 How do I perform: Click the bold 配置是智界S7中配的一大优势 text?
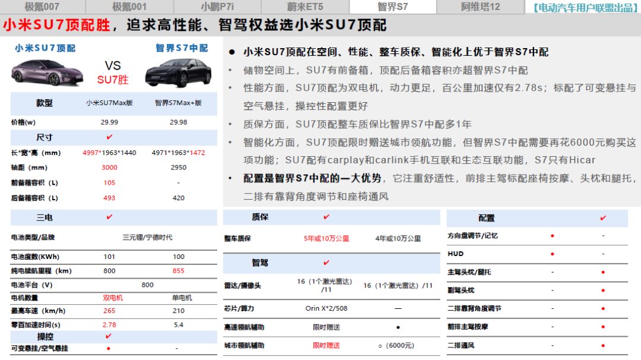click(x=312, y=178)
